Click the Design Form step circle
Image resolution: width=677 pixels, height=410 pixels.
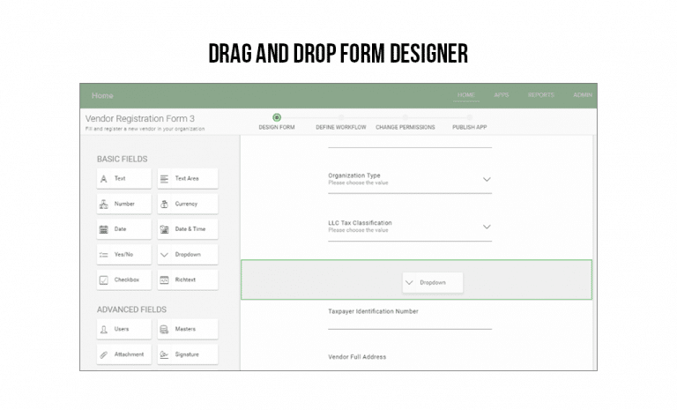point(277,117)
